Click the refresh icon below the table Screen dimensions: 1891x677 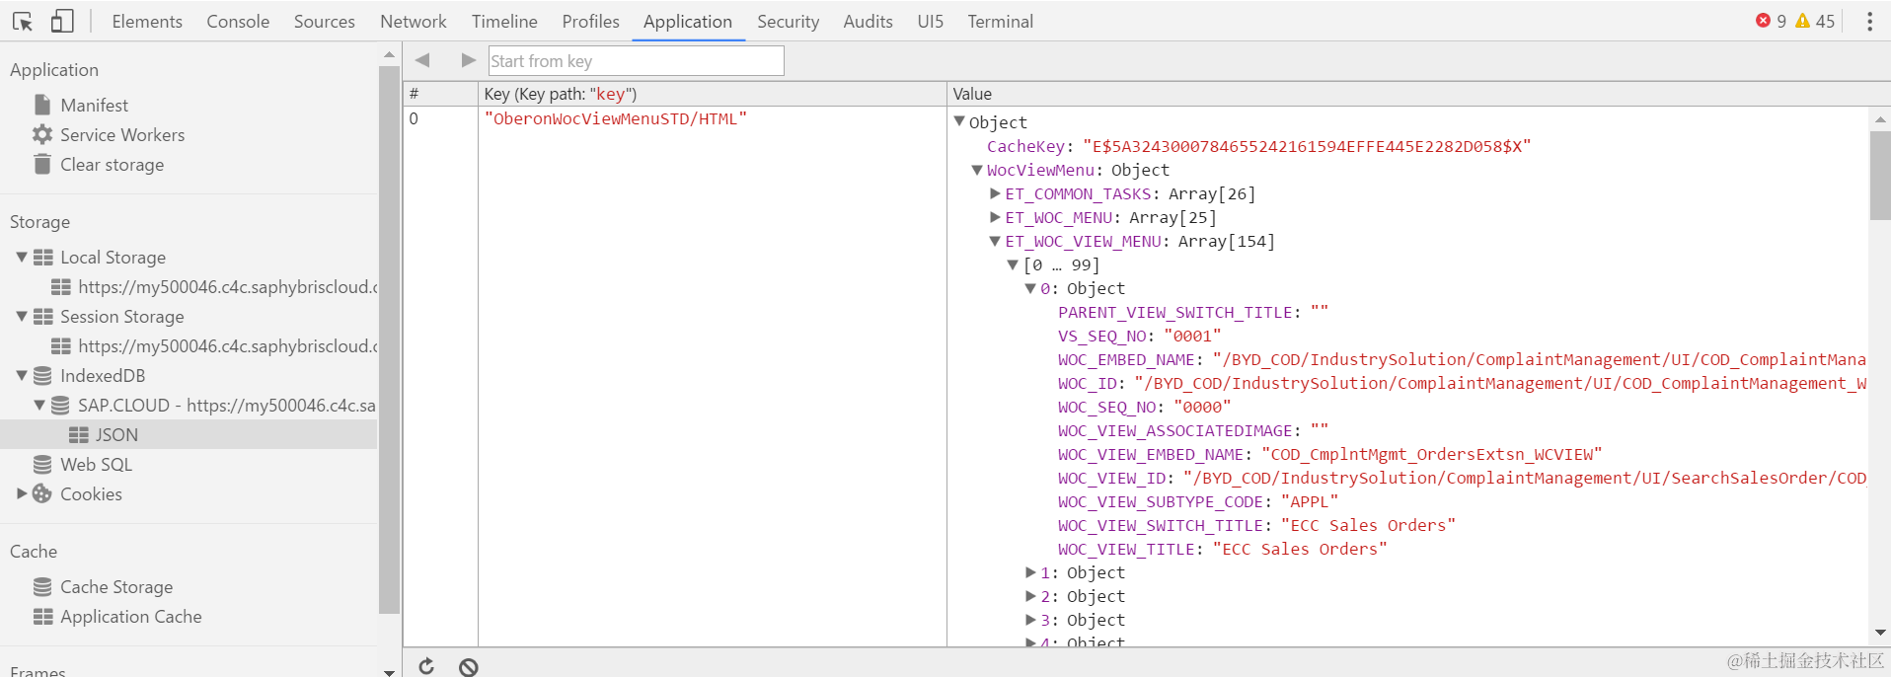click(426, 666)
